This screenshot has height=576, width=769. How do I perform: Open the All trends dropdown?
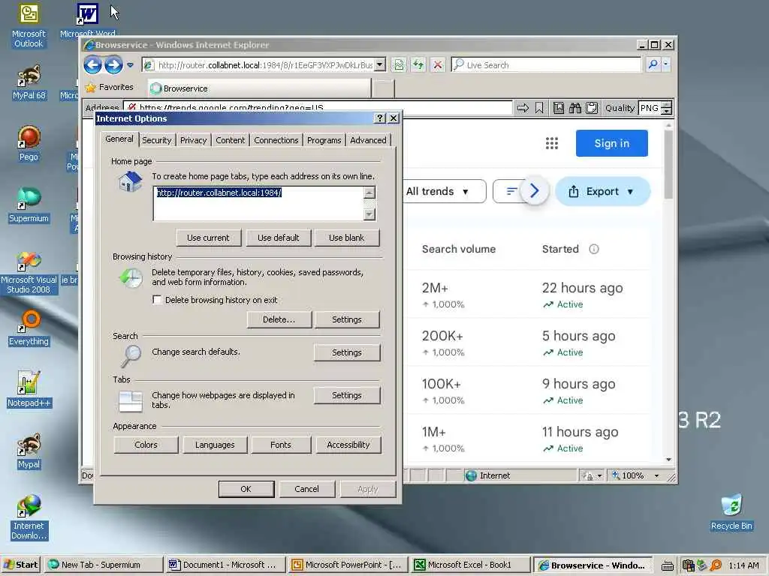443,191
